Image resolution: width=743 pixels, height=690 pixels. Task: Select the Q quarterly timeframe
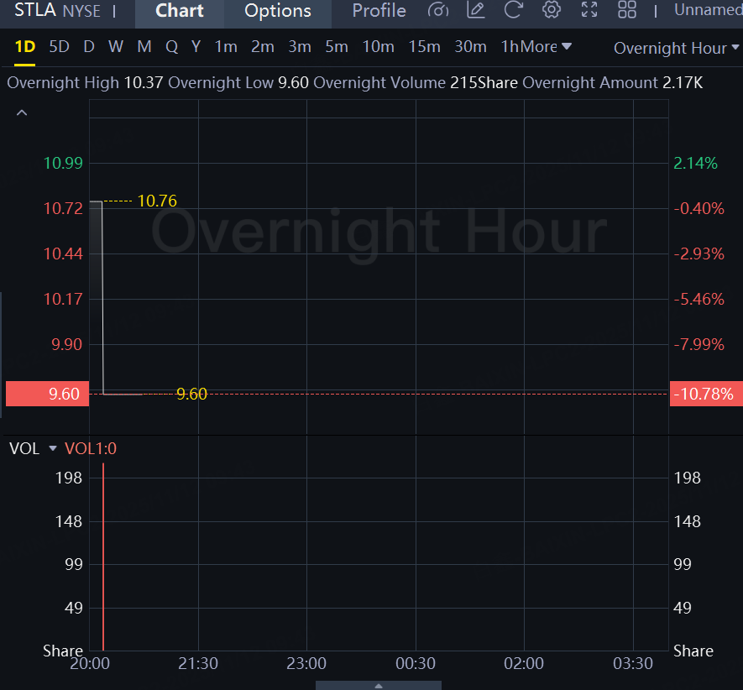(x=171, y=46)
